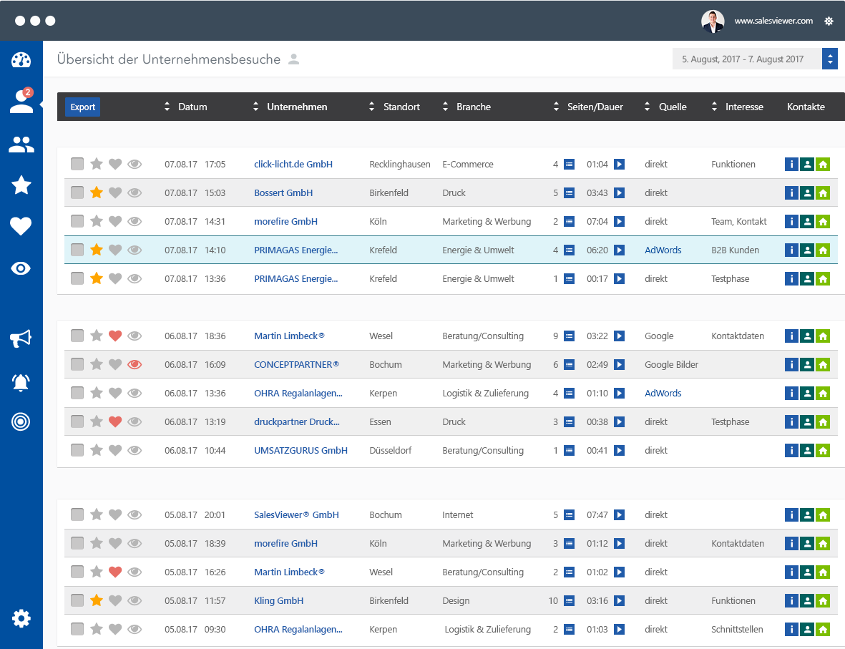Click green home icon for Bossert GmbH
This screenshot has width=845, height=649.
[823, 193]
